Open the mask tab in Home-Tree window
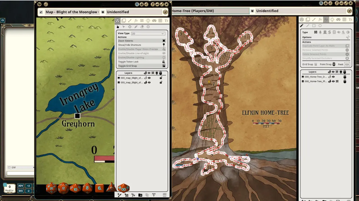359x201 pixels. (x=338, y=20)
